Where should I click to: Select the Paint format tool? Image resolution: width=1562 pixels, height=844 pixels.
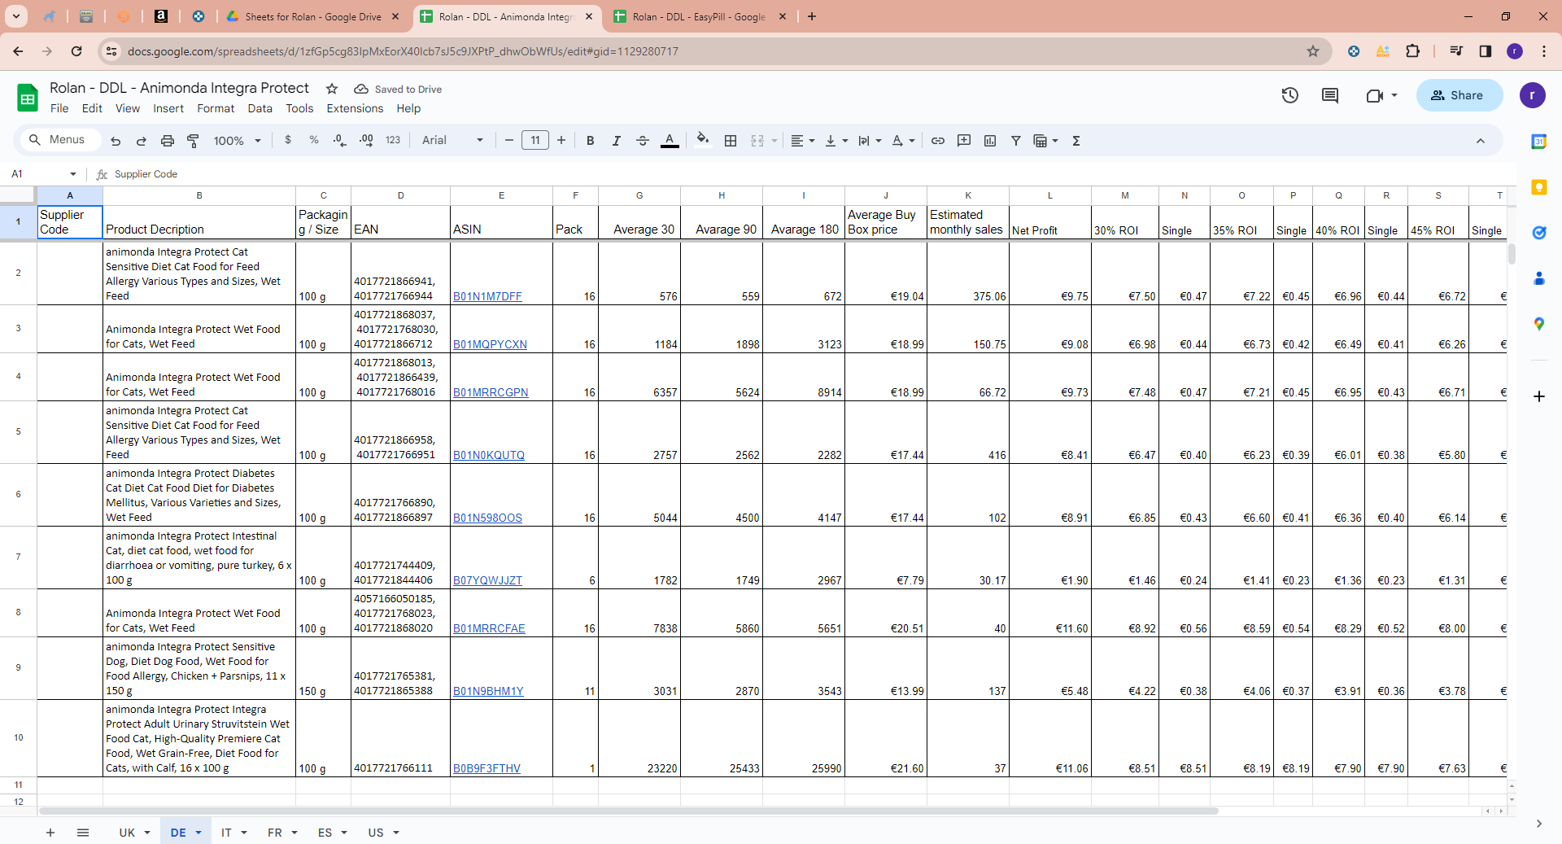194,141
